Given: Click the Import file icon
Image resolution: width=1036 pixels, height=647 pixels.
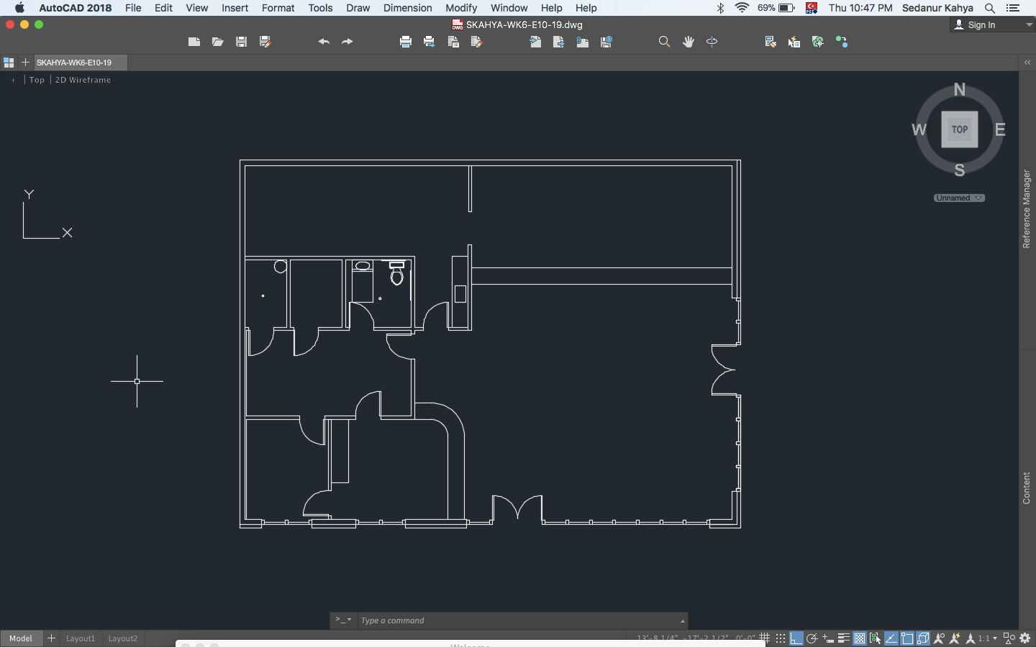Looking at the screenshot, I should [535, 42].
